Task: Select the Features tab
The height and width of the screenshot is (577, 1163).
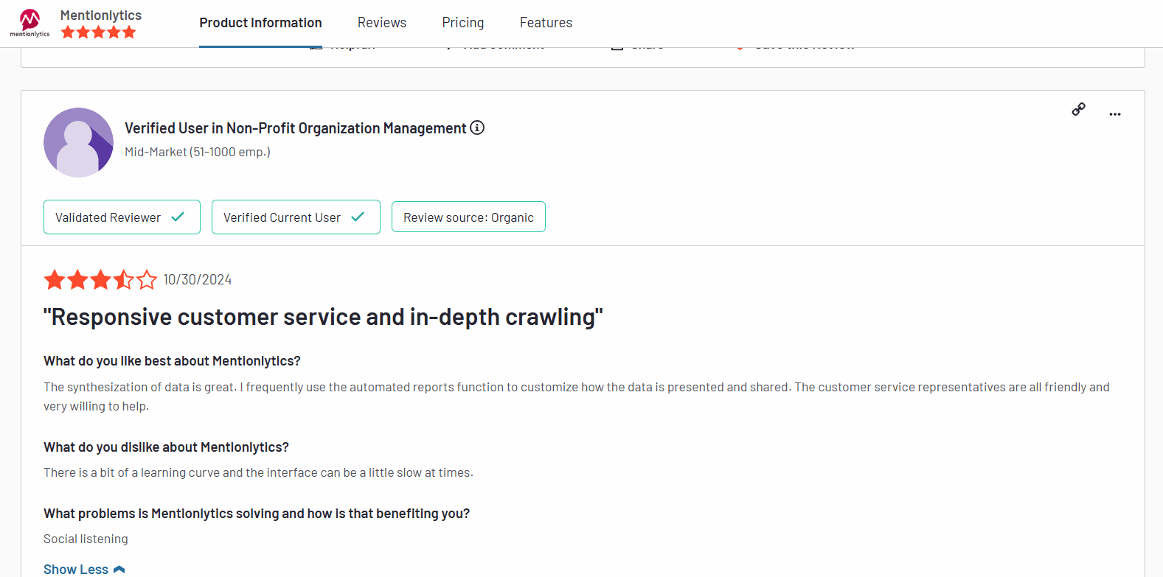Action: click(546, 23)
